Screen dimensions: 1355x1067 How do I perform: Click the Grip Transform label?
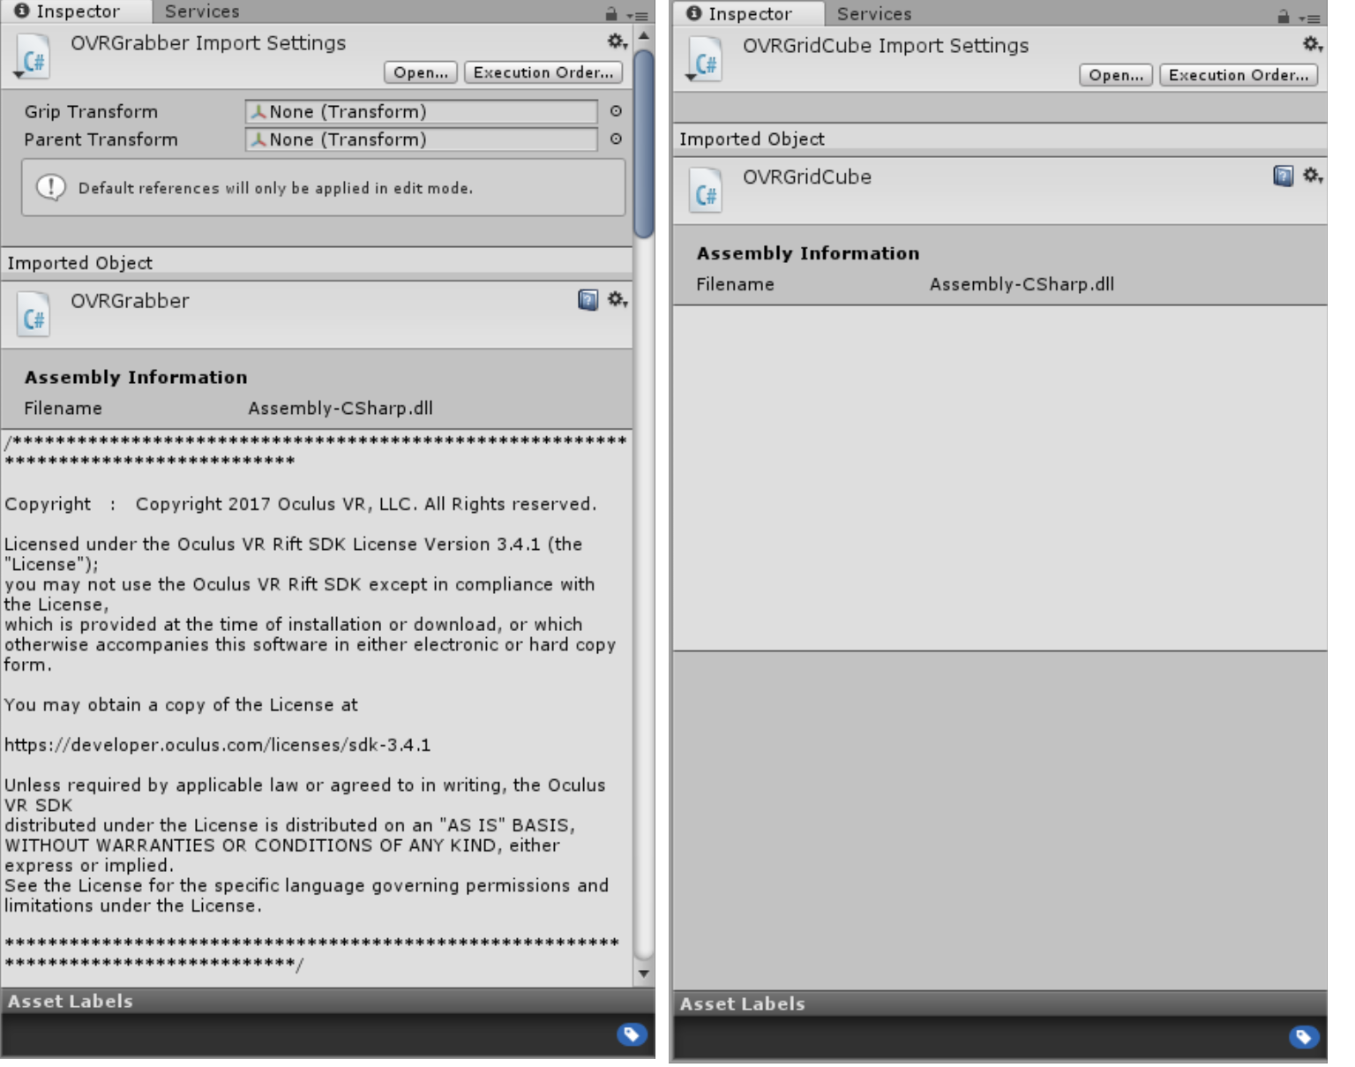91,111
